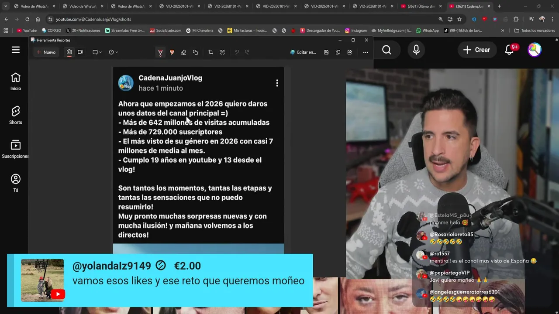Screen dimensions: 559x314
Task: Redo edit in Snipping Tool
Action: 247,52
